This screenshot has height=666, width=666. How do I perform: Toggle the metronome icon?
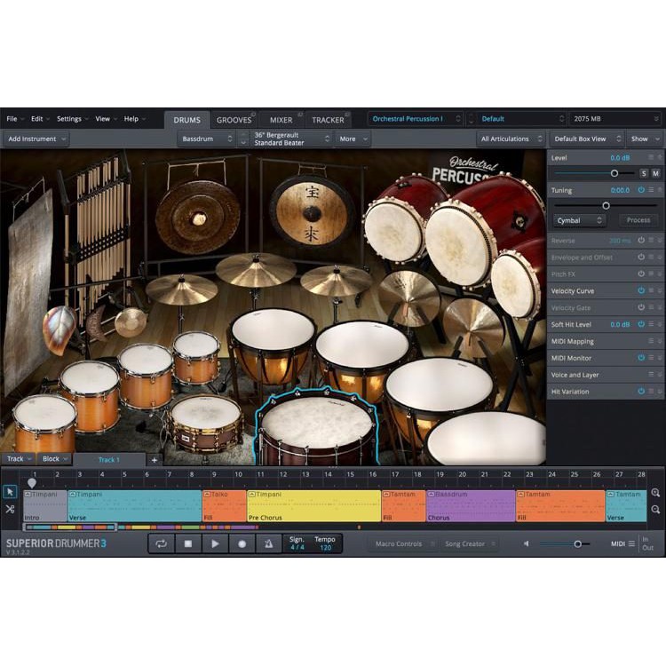click(269, 543)
